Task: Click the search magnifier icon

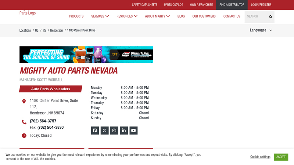Action: tap(270, 17)
